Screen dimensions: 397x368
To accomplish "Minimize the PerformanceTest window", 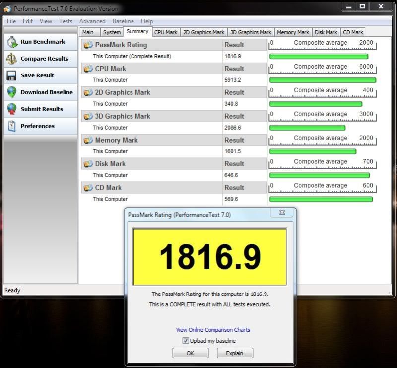I will (349, 7).
